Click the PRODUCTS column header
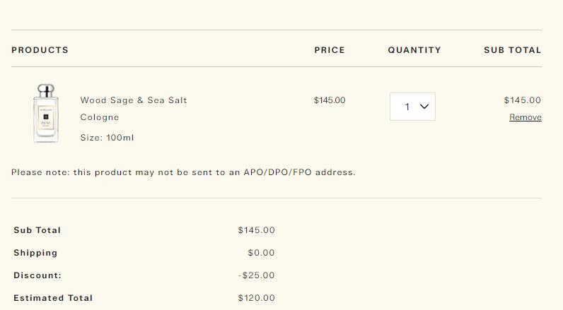Image resolution: width=563 pixels, height=310 pixels. tap(40, 50)
